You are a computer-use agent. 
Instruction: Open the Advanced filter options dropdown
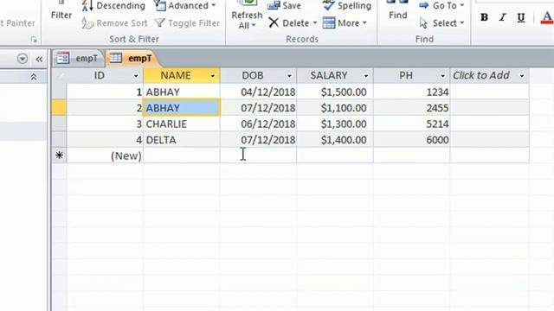pyautogui.click(x=185, y=6)
